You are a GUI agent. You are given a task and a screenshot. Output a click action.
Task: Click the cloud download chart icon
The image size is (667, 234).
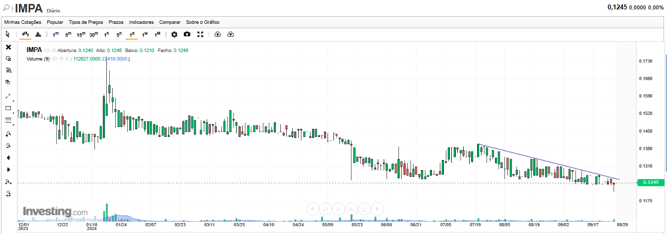(x=218, y=34)
